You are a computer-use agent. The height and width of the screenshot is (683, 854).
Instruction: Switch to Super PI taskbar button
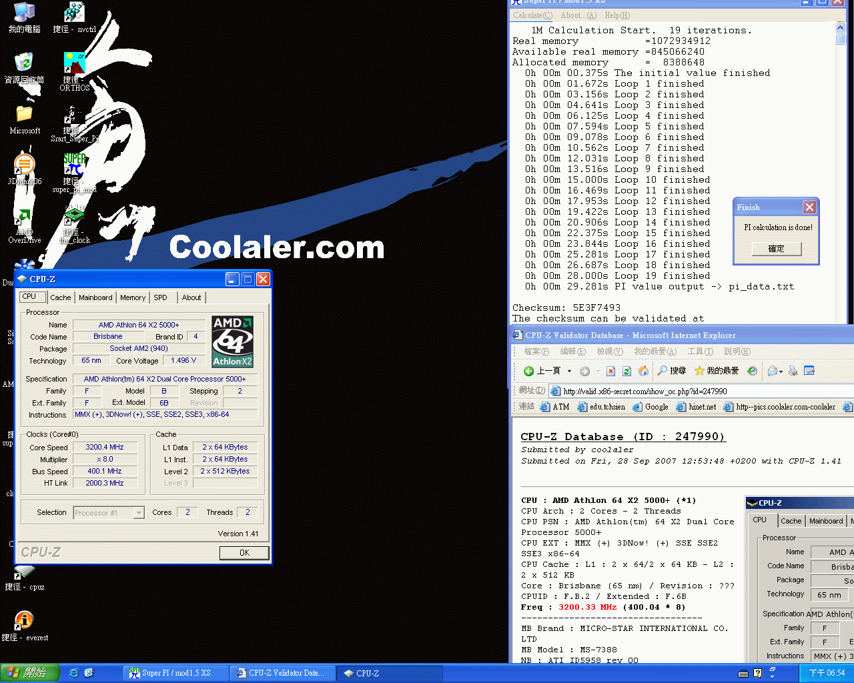[x=176, y=673]
